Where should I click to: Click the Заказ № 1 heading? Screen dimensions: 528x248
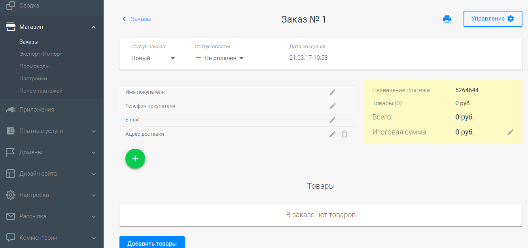click(304, 19)
